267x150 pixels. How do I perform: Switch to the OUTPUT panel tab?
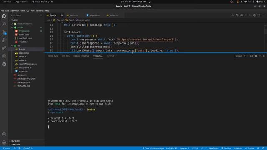[x=110, y=56]
